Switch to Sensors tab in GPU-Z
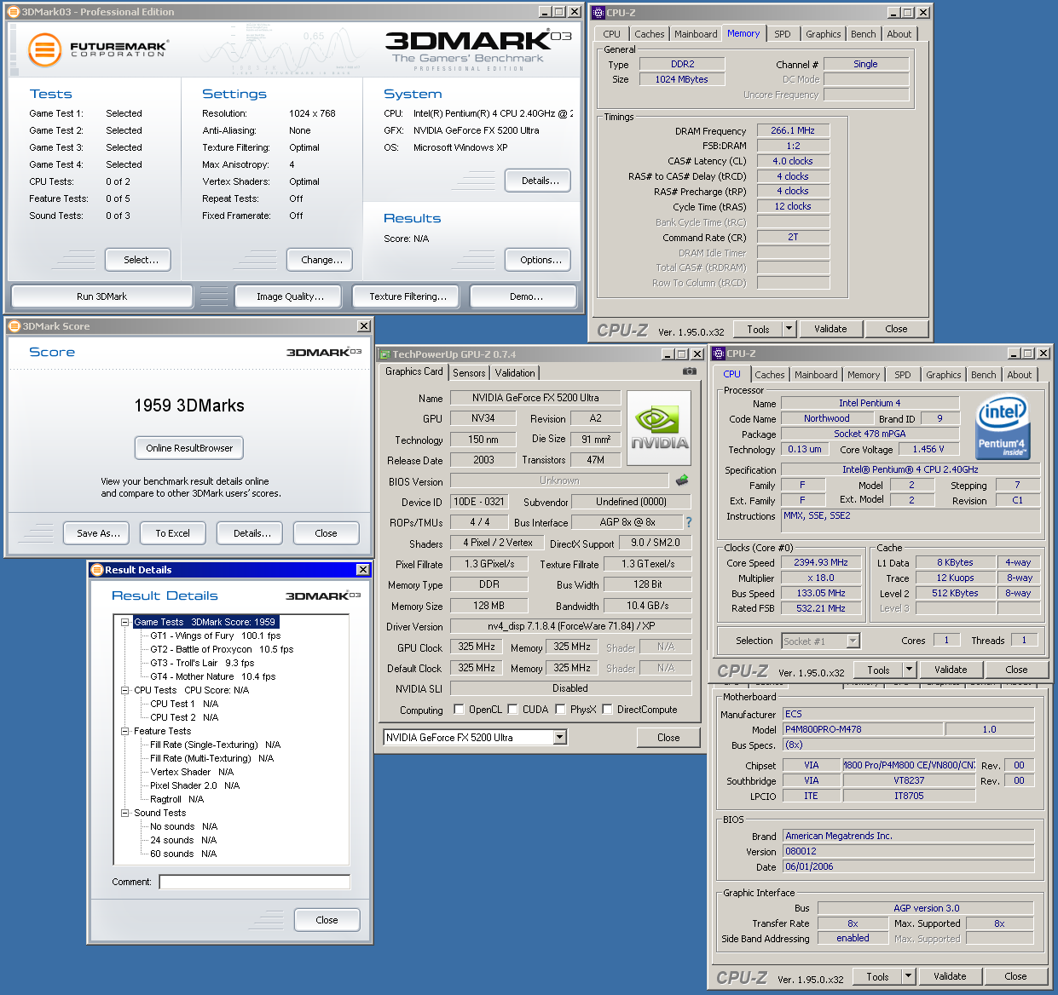Image resolution: width=1058 pixels, height=995 pixels. click(469, 373)
